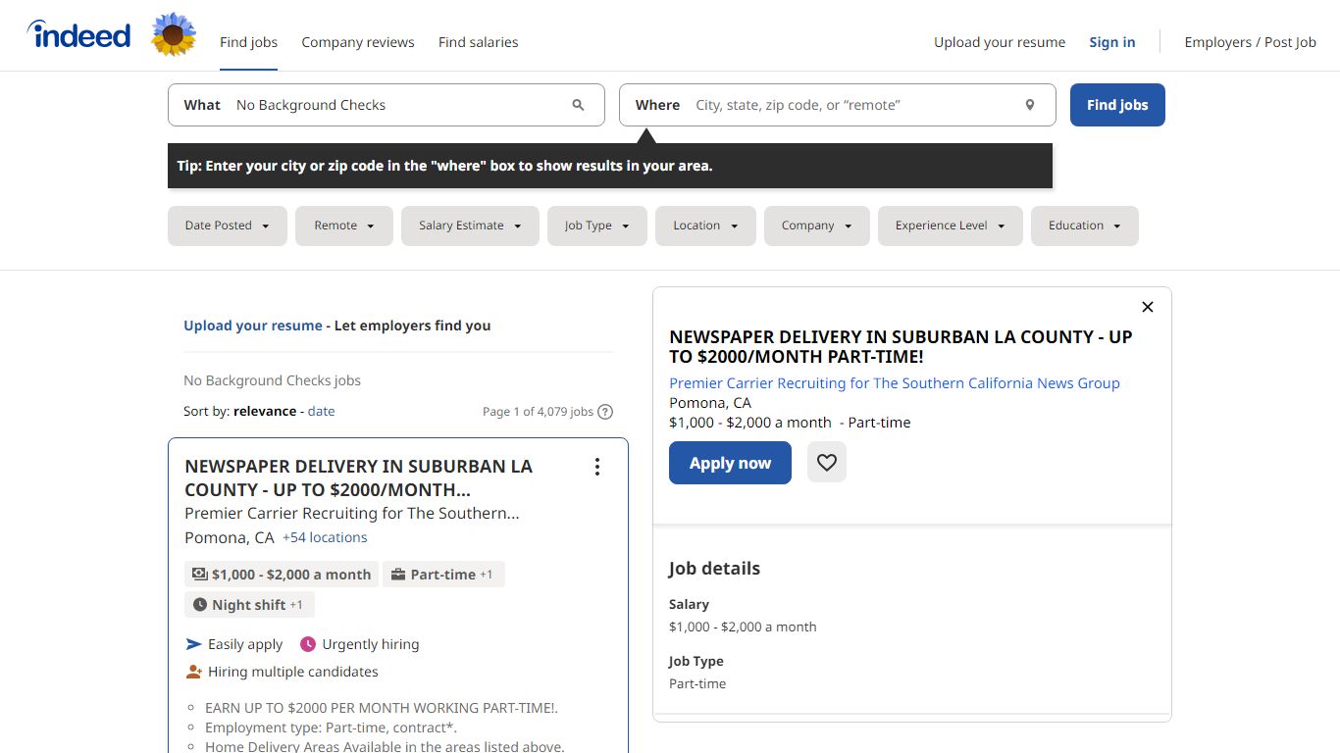This screenshot has height=753, width=1340.
Task: Click the "Page 1 of 4,079 jobs" text
Action: (538, 412)
